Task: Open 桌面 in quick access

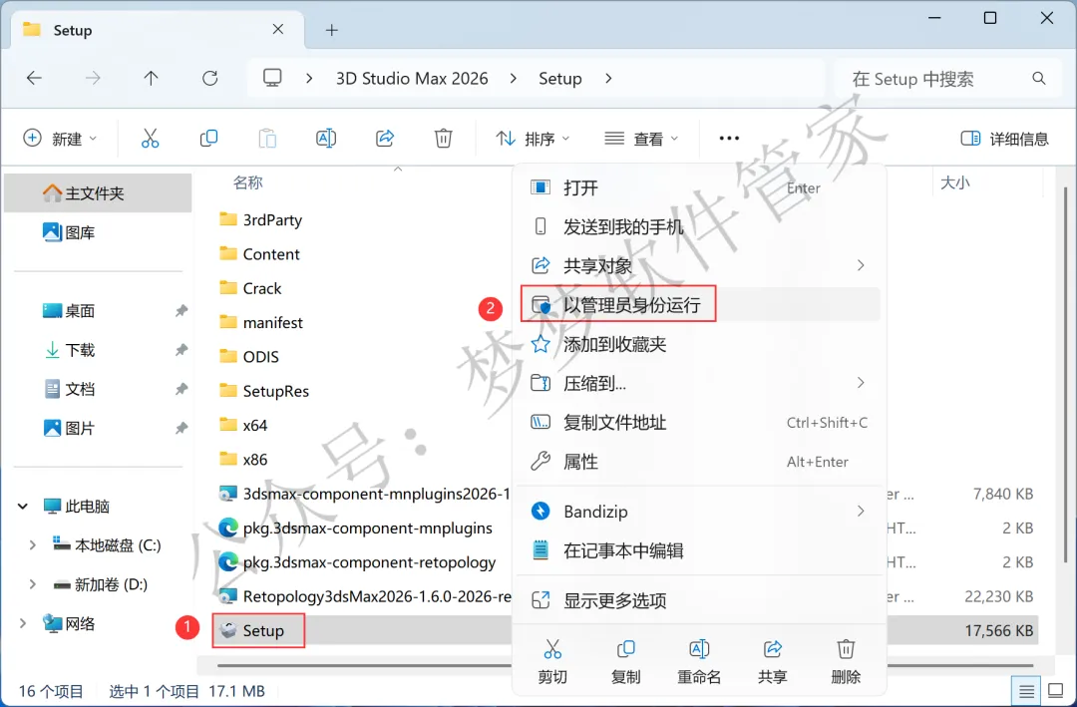Action: (98, 310)
